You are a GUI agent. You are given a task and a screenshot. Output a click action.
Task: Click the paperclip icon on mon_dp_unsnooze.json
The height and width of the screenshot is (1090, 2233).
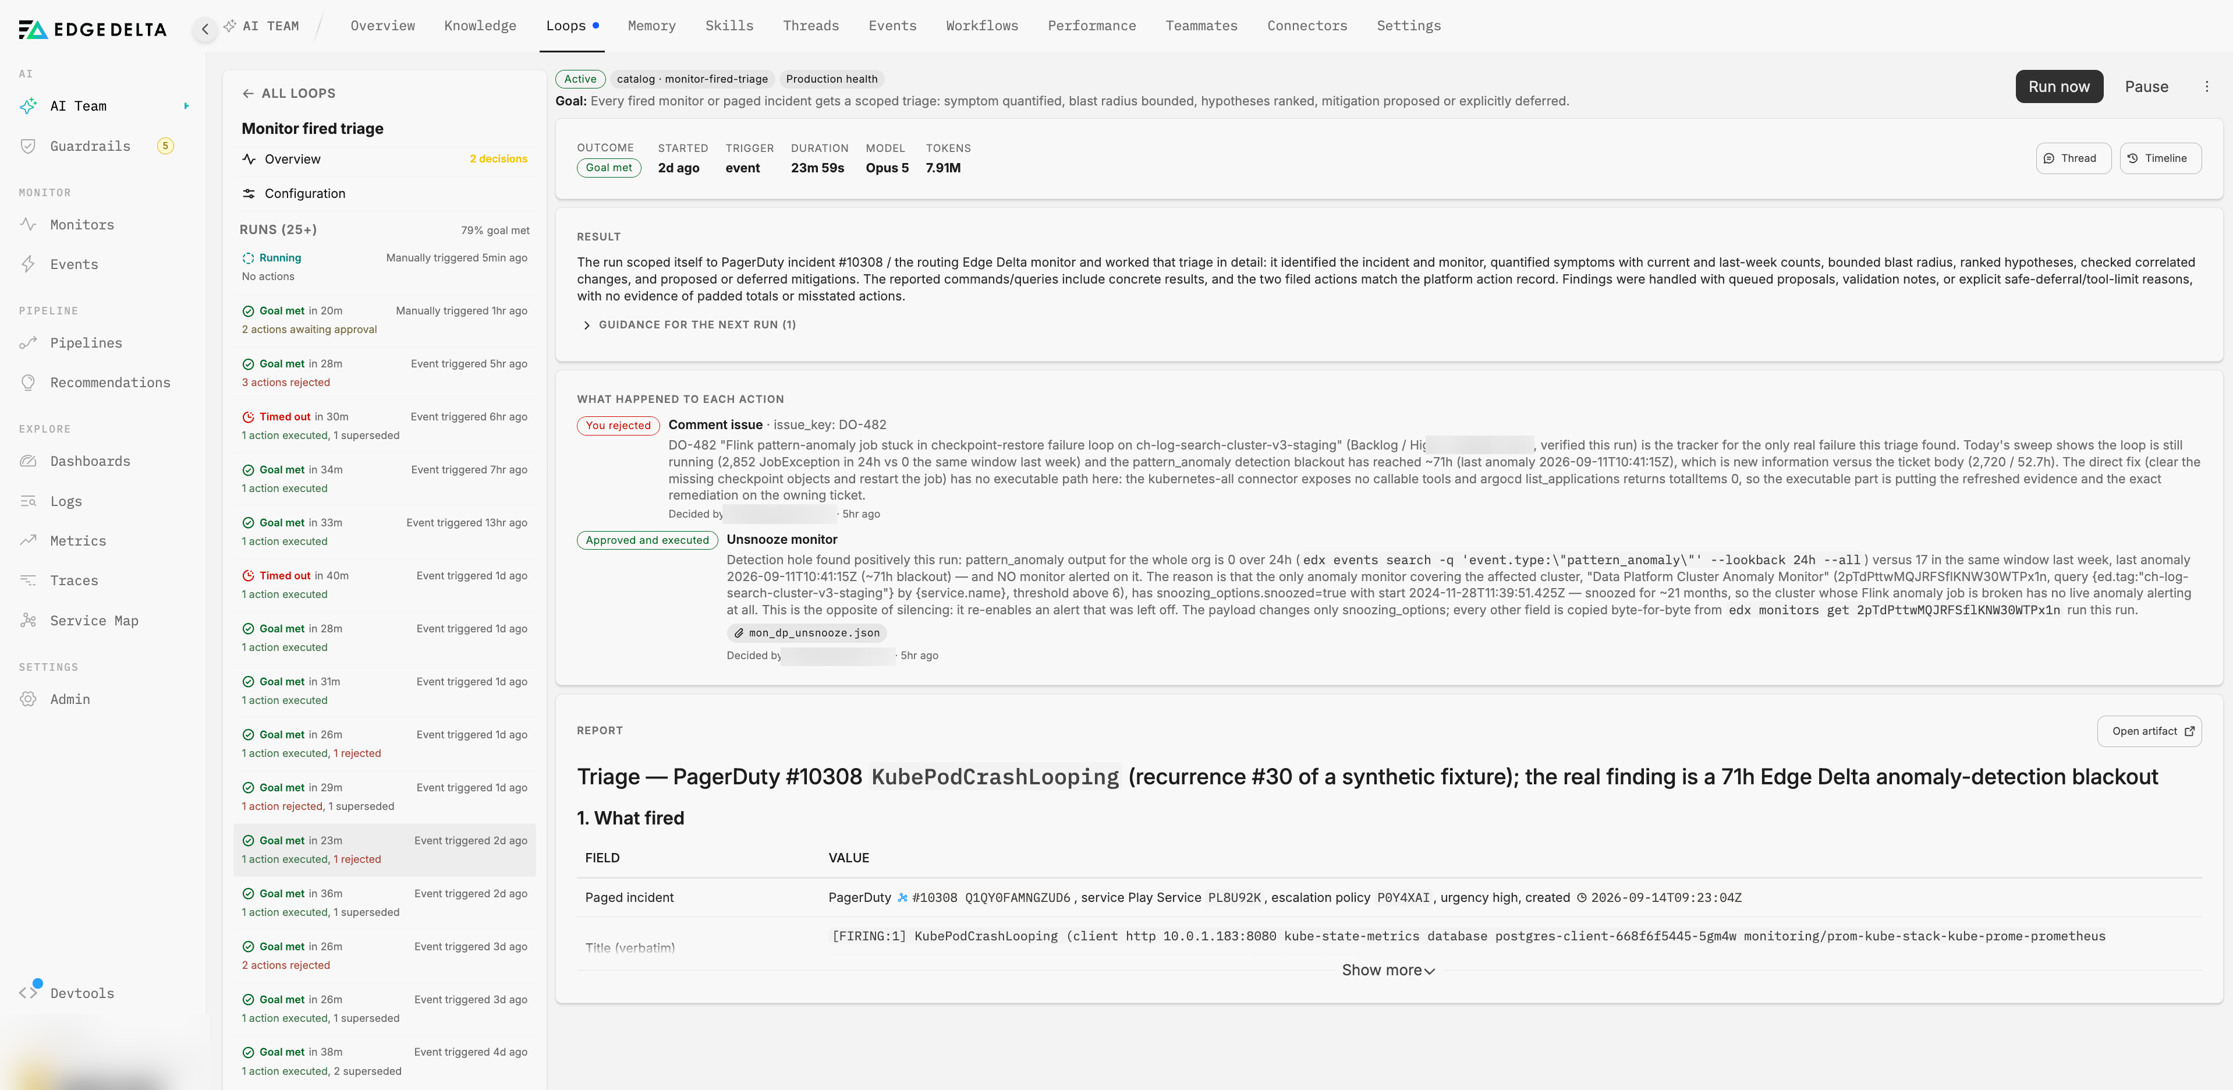739,633
